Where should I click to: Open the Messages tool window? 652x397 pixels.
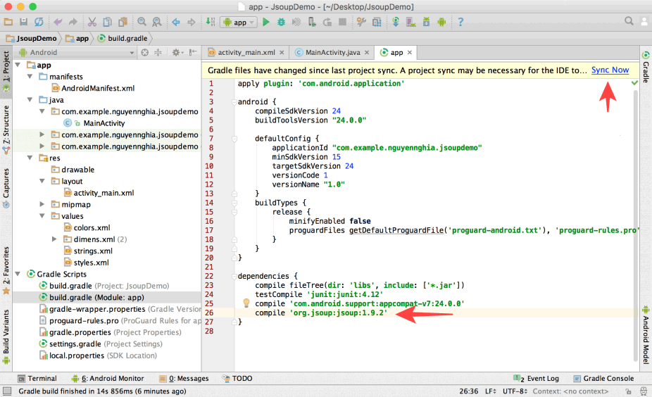[184, 378]
